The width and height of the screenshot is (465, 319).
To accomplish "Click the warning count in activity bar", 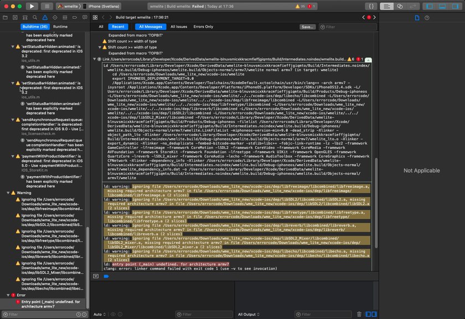I will pos(300,6).
